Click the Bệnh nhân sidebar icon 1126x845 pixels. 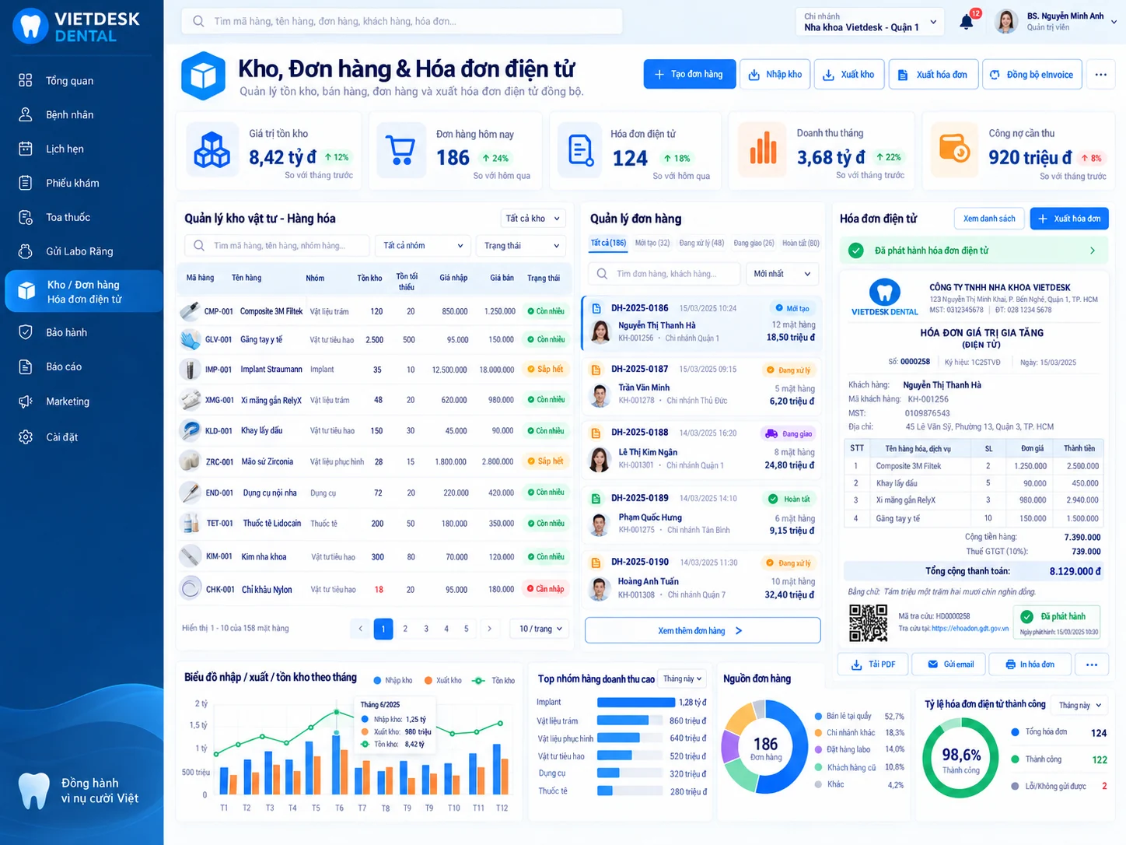(x=26, y=114)
